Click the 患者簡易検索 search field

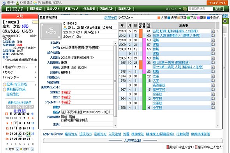pyautogui.click(x=200, y=9)
